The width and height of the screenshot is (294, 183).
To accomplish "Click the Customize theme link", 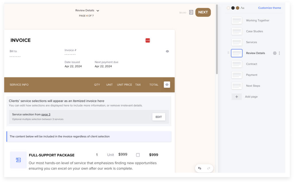I will [x=269, y=8].
